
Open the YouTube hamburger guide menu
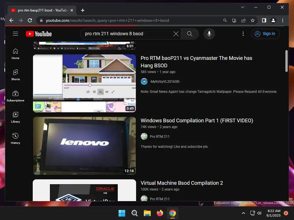(x=16, y=34)
